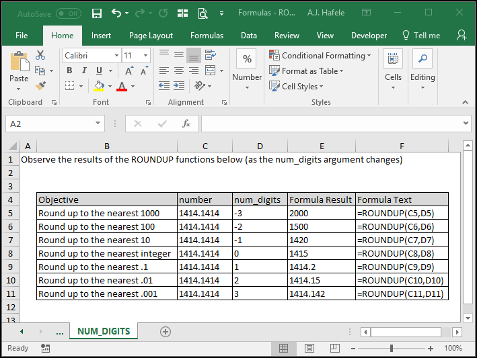
Task: Toggle Underline formatting
Action: 99,71
